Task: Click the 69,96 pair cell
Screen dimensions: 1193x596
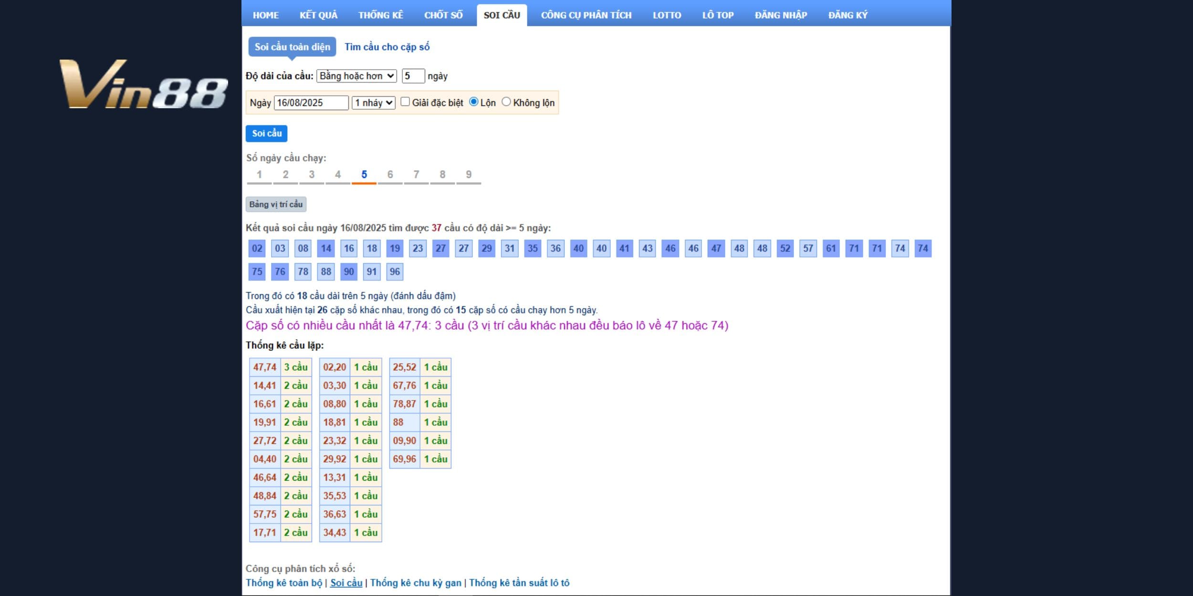Action: [405, 459]
